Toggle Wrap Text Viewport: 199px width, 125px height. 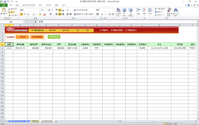(x=81, y=10)
